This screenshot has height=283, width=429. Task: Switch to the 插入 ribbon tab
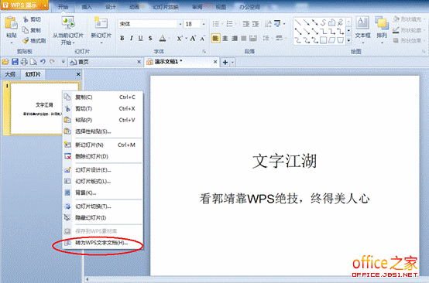click(x=87, y=7)
